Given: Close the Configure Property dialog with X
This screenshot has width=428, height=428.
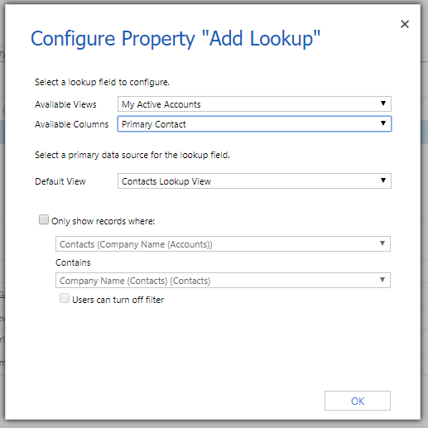Looking at the screenshot, I should [405, 24].
